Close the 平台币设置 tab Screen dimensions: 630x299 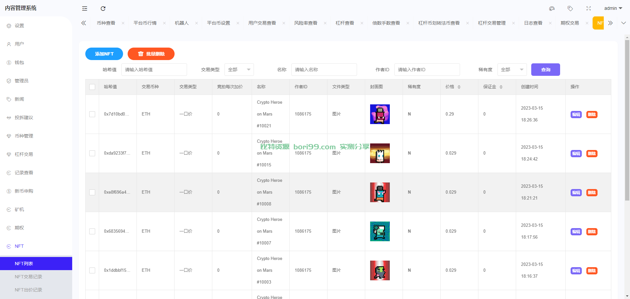click(238, 23)
